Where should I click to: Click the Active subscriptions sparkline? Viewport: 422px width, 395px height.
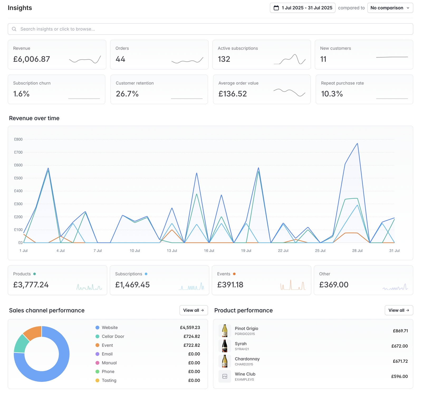pyautogui.click(x=290, y=59)
